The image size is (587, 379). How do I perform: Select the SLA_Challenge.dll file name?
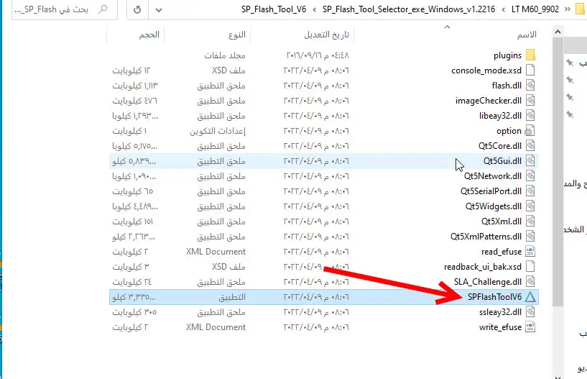[488, 282]
